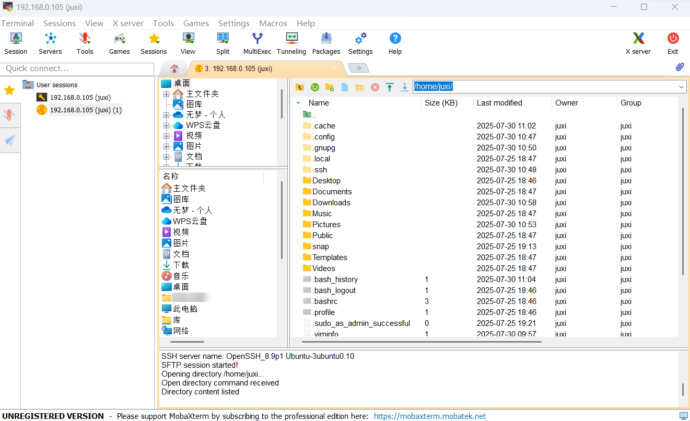690x421 pixels.
Task: Open the Games toolbar button
Action: [x=119, y=43]
